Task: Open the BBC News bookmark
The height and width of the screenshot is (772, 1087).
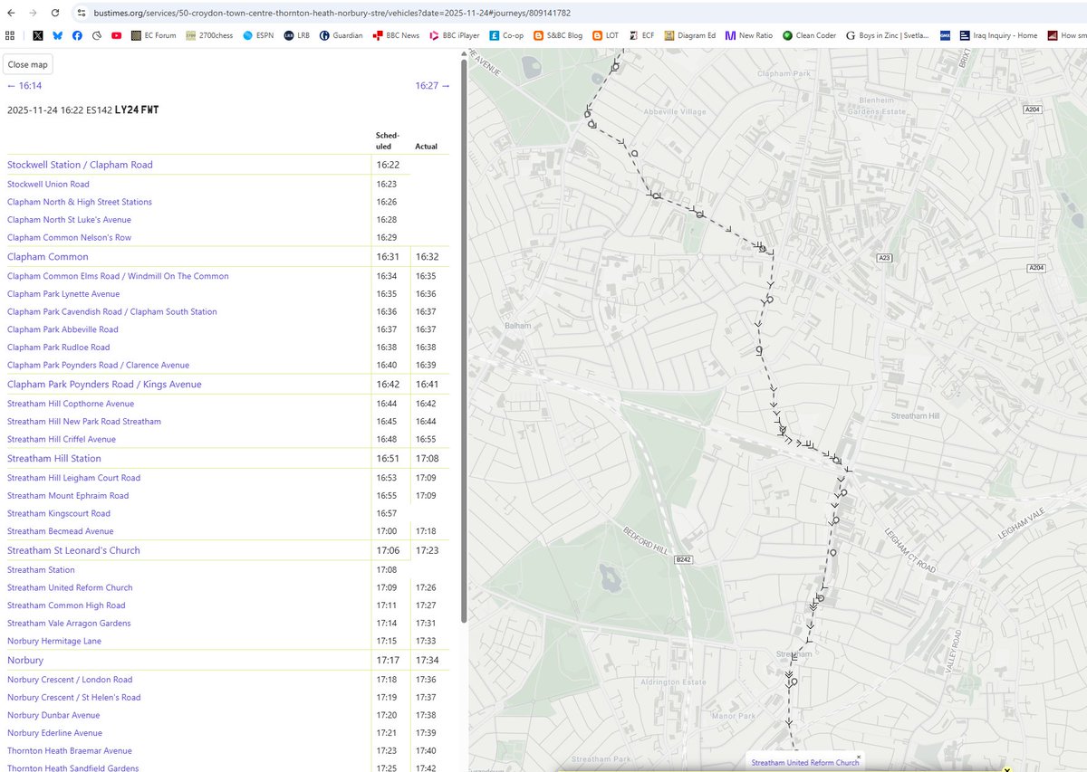Action: click(397, 35)
